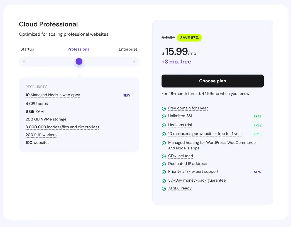The height and width of the screenshot is (227, 291).
Task: Click 10 mailboxes per website link
Action: (x=205, y=134)
